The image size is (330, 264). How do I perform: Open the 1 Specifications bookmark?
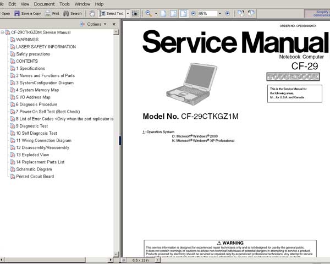[30, 68]
